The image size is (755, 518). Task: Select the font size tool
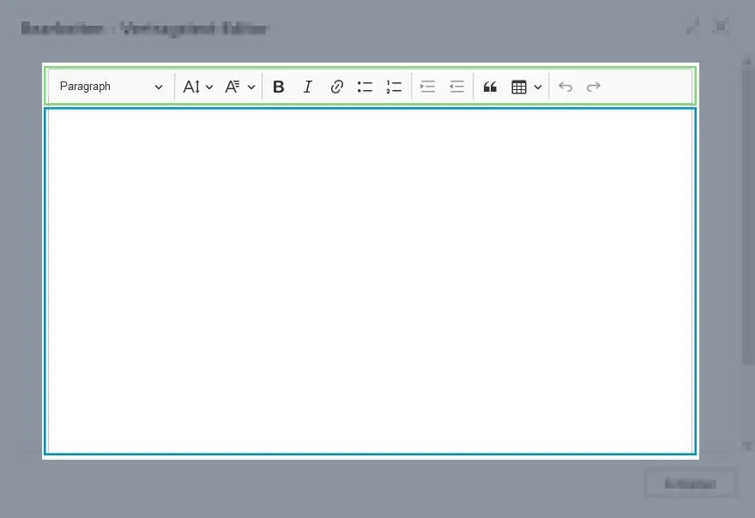point(190,86)
